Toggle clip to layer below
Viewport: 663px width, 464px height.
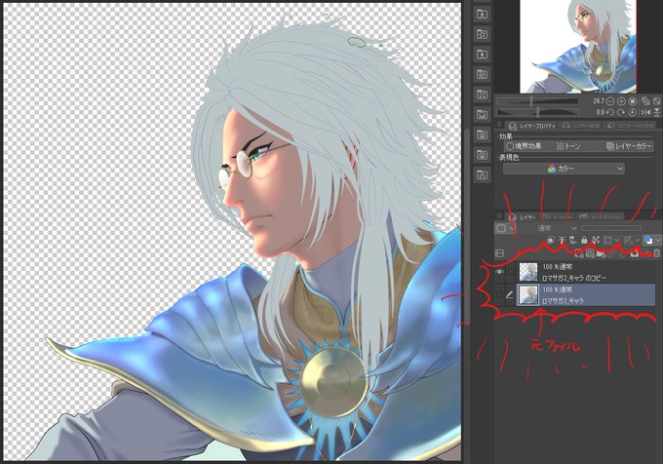click(x=551, y=240)
